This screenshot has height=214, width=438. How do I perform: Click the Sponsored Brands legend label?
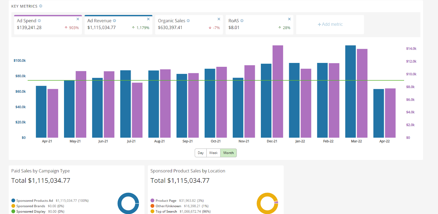point(31,206)
